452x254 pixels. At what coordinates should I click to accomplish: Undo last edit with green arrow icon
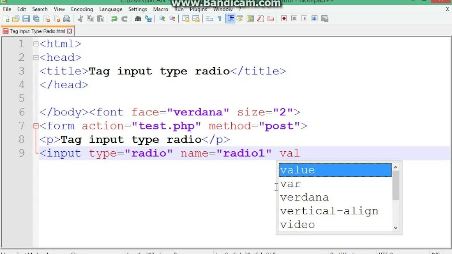click(x=114, y=19)
